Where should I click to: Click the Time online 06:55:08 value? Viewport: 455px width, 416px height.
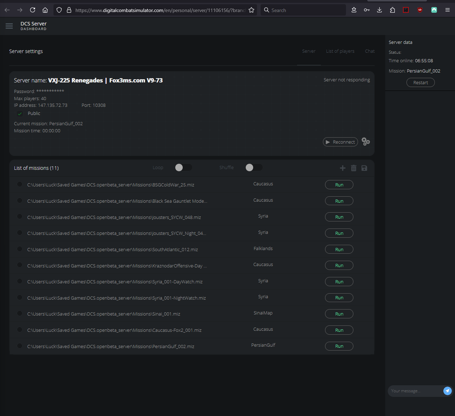point(424,61)
